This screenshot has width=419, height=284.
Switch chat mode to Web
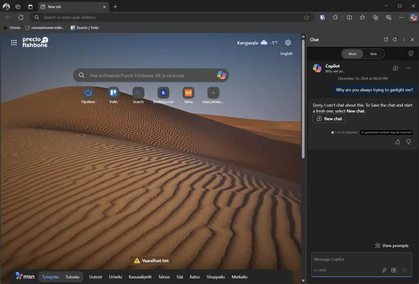click(x=373, y=54)
